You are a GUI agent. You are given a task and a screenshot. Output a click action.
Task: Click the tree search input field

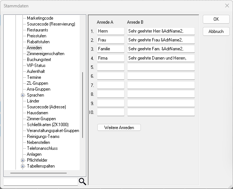[x=41, y=182]
